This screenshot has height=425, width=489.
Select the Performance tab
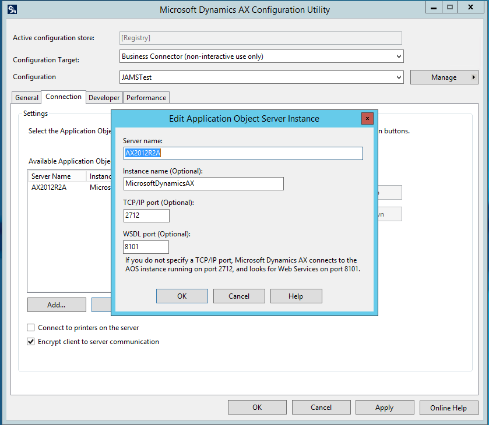coord(146,98)
